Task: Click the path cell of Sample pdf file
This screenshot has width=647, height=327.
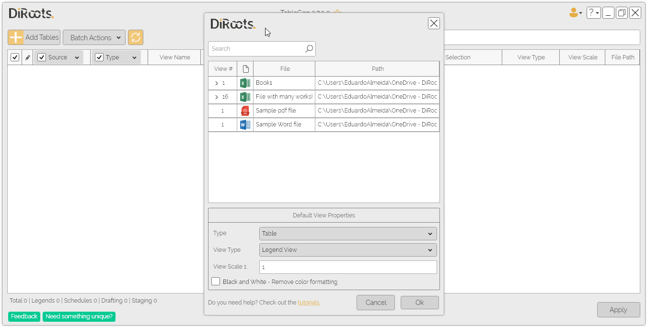Action: (377, 111)
